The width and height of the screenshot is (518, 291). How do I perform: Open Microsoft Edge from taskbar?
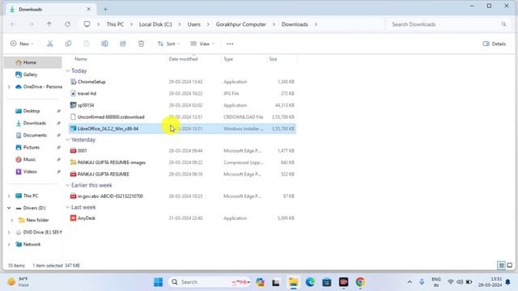(310, 282)
